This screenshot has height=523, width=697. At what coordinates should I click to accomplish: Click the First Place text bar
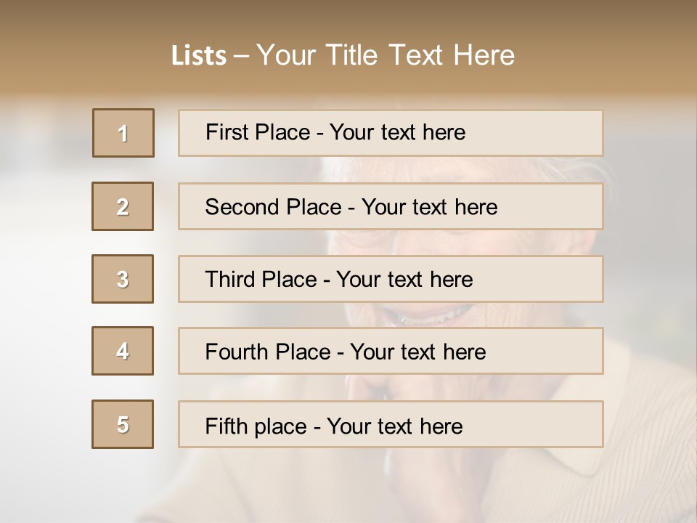point(391,133)
